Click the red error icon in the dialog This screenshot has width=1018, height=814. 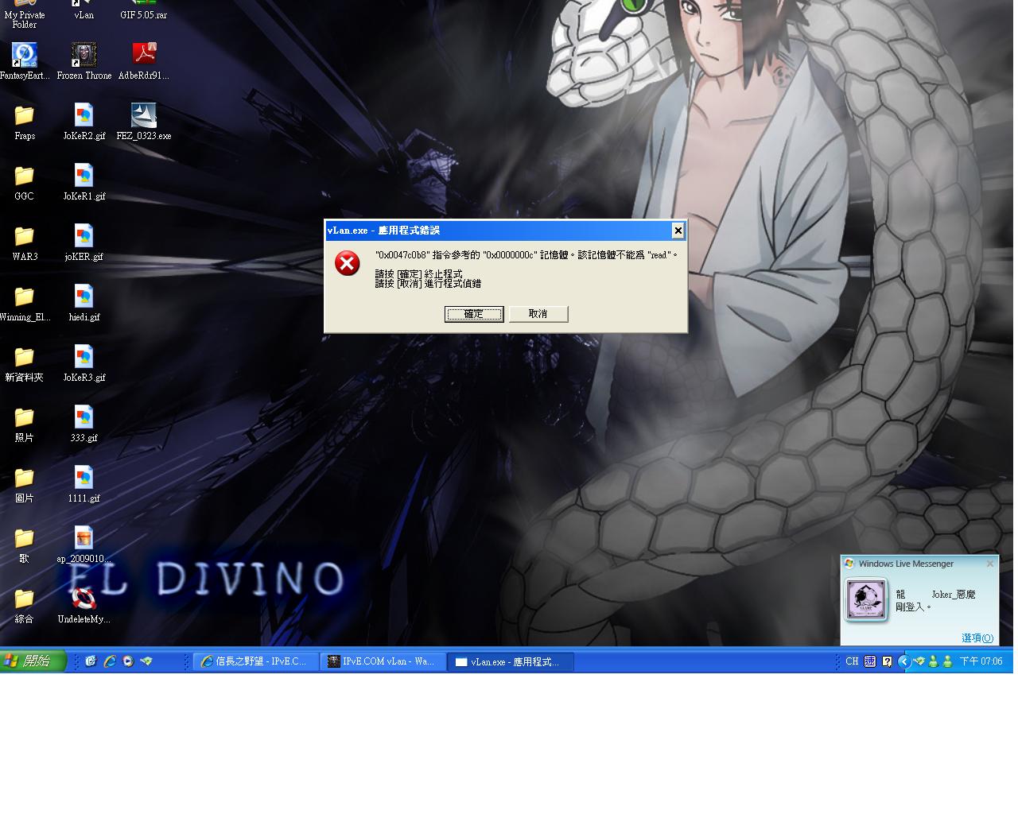(x=348, y=263)
